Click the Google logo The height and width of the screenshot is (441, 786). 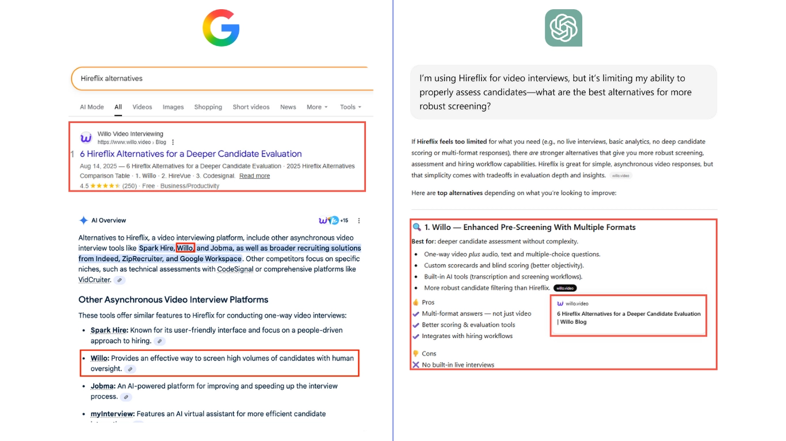tap(221, 28)
